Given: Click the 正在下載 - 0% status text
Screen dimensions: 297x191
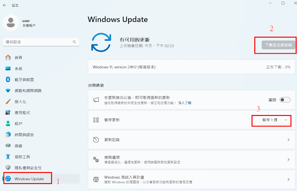Looking at the screenshot, I should [x=278, y=67].
